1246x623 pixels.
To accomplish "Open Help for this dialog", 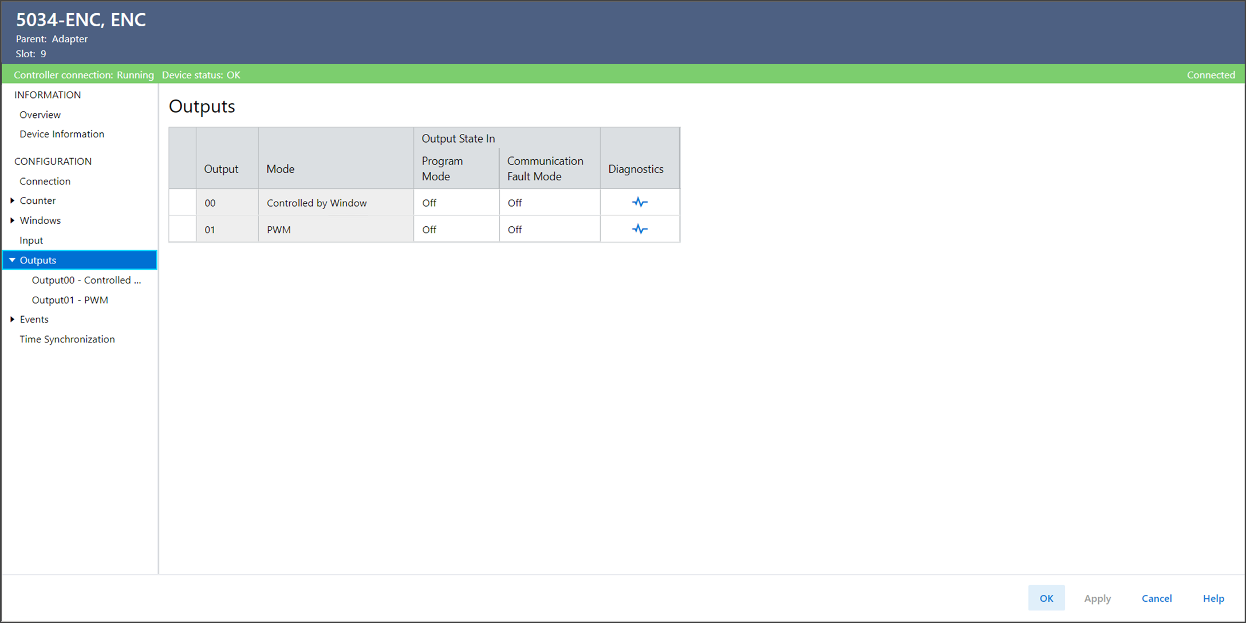I will point(1213,598).
